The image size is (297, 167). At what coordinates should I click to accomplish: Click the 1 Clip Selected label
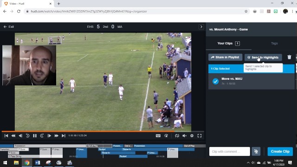(220, 69)
